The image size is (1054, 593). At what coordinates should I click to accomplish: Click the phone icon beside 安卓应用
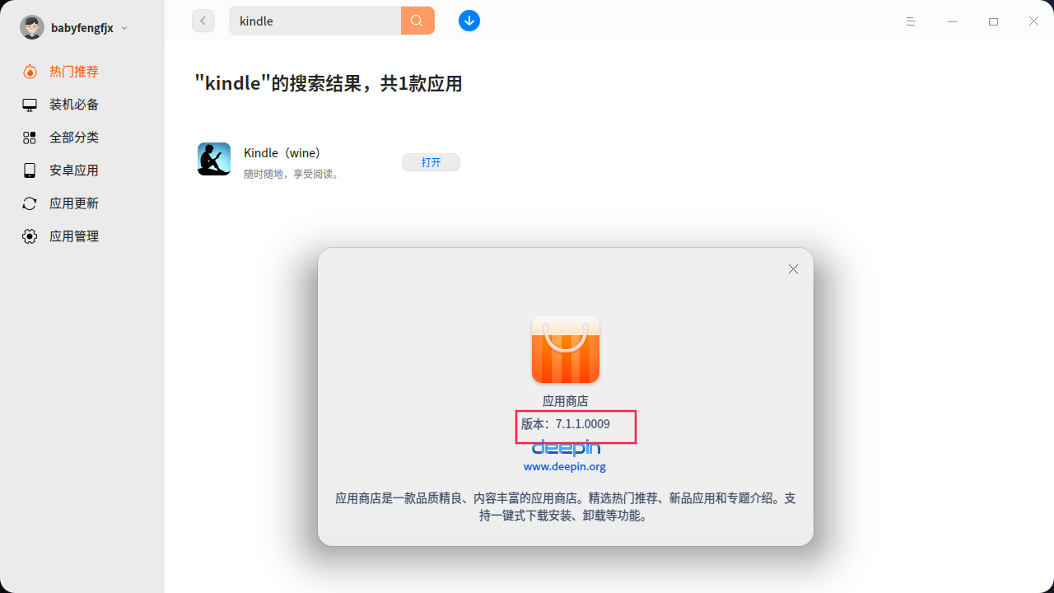click(30, 170)
